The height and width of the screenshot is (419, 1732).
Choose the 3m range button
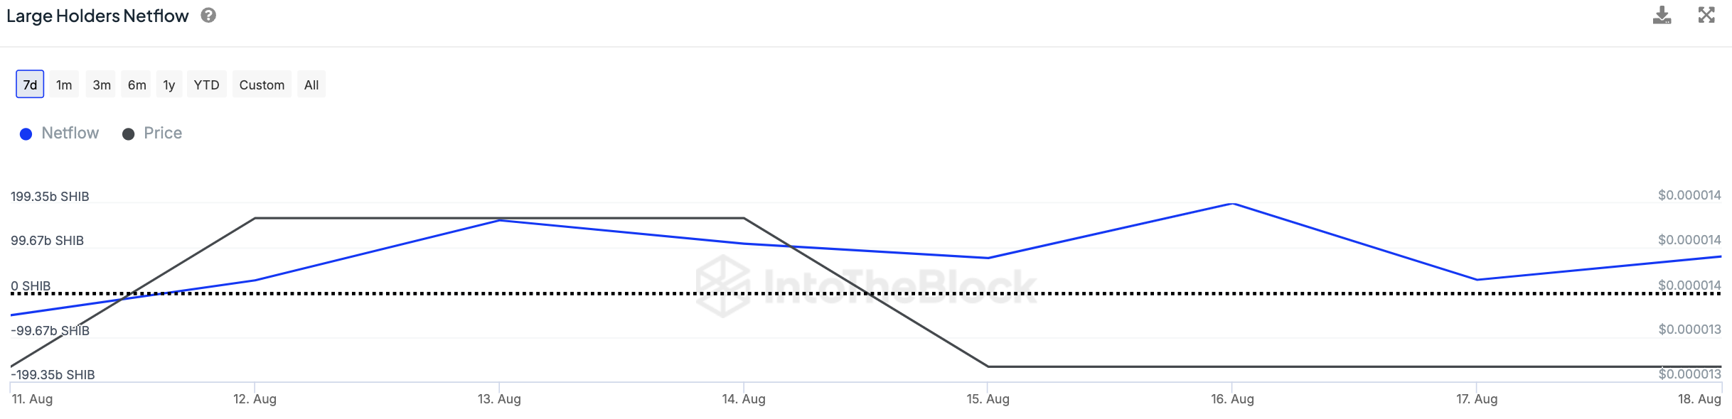[102, 85]
